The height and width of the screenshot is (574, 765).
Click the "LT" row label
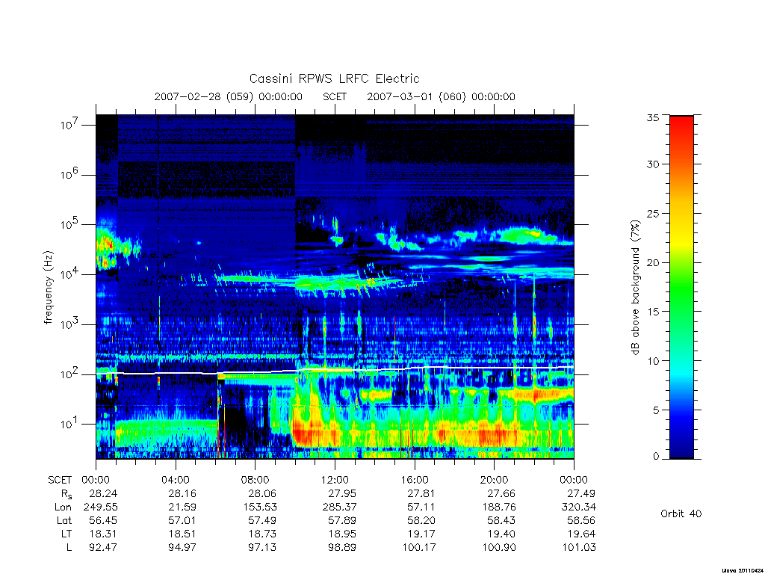66,534
